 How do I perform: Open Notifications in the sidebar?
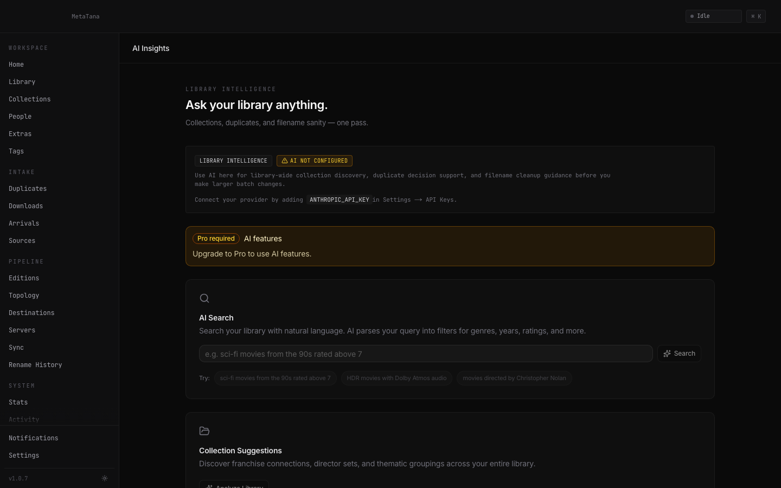click(x=33, y=438)
